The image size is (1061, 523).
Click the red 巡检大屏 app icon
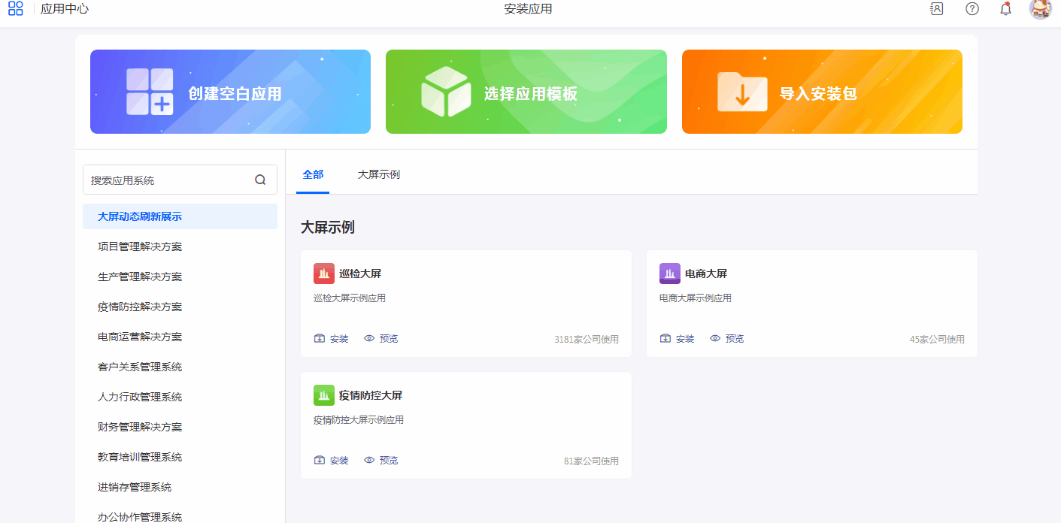pos(324,274)
